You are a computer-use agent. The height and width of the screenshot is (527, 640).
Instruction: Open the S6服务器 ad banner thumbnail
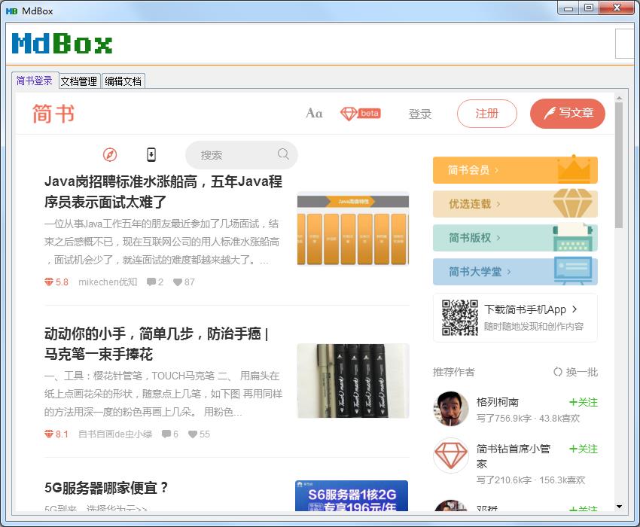click(x=352, y=495)
